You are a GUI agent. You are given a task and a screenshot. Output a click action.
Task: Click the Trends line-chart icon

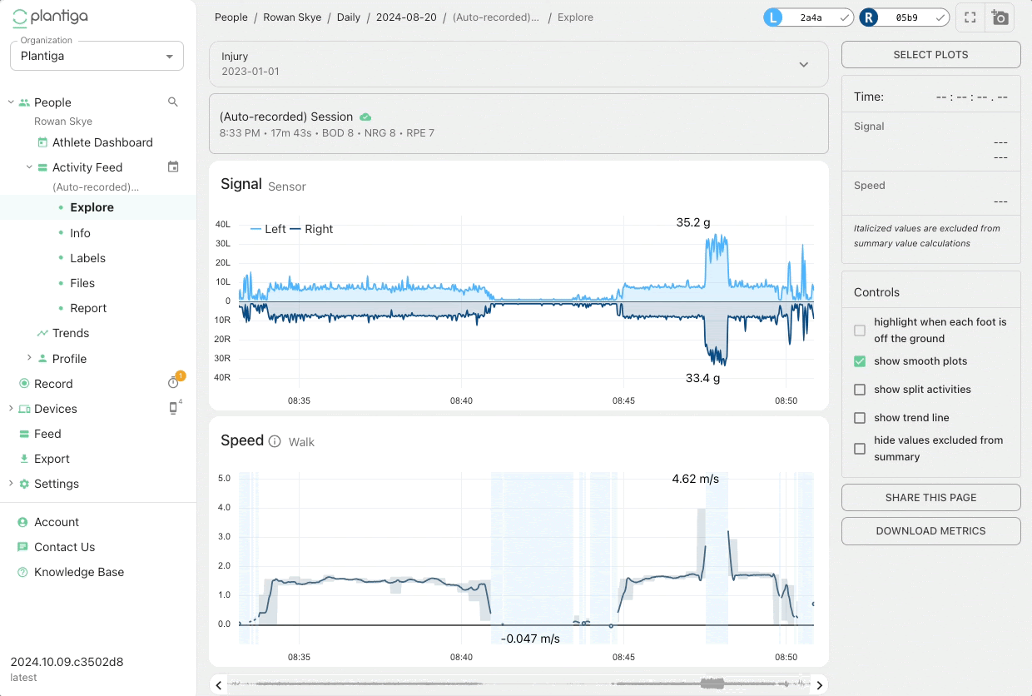(42, 333)
